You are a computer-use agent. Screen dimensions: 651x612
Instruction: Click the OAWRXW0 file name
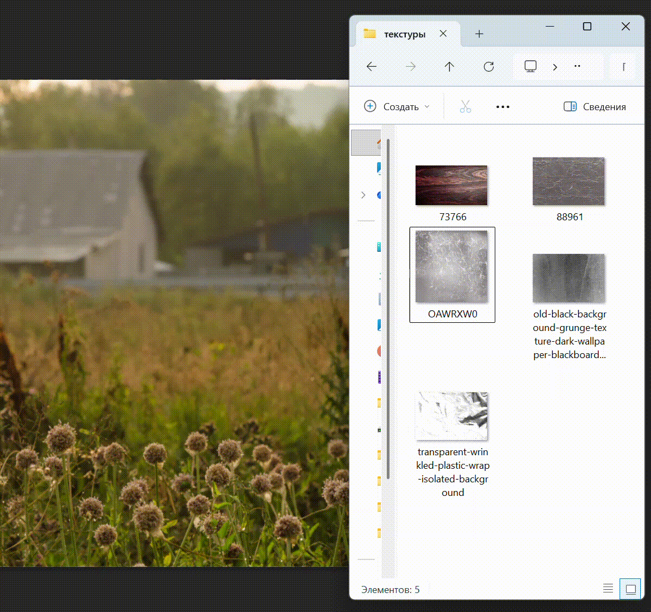point(452,314)
